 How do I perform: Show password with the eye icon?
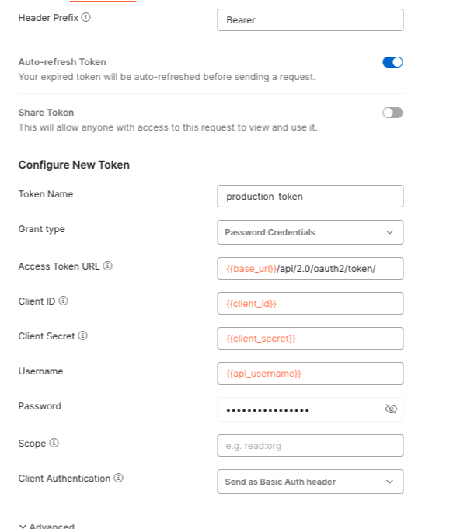(x=391, y=409)
